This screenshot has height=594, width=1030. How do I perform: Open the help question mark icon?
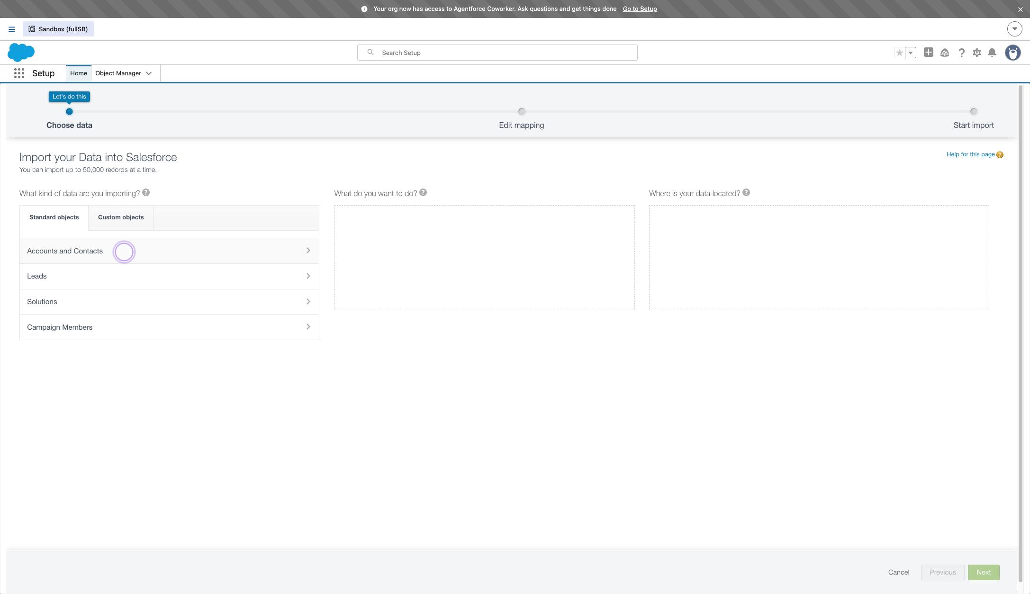tap(961, 53)
